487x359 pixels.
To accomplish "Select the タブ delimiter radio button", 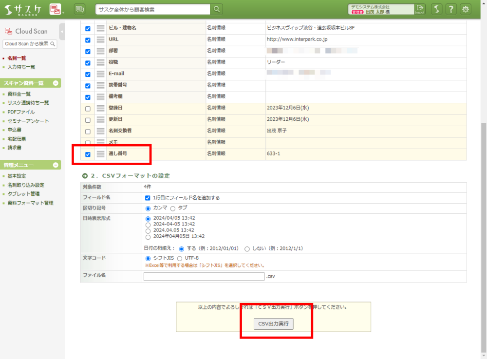I will (x=172, y=208).
